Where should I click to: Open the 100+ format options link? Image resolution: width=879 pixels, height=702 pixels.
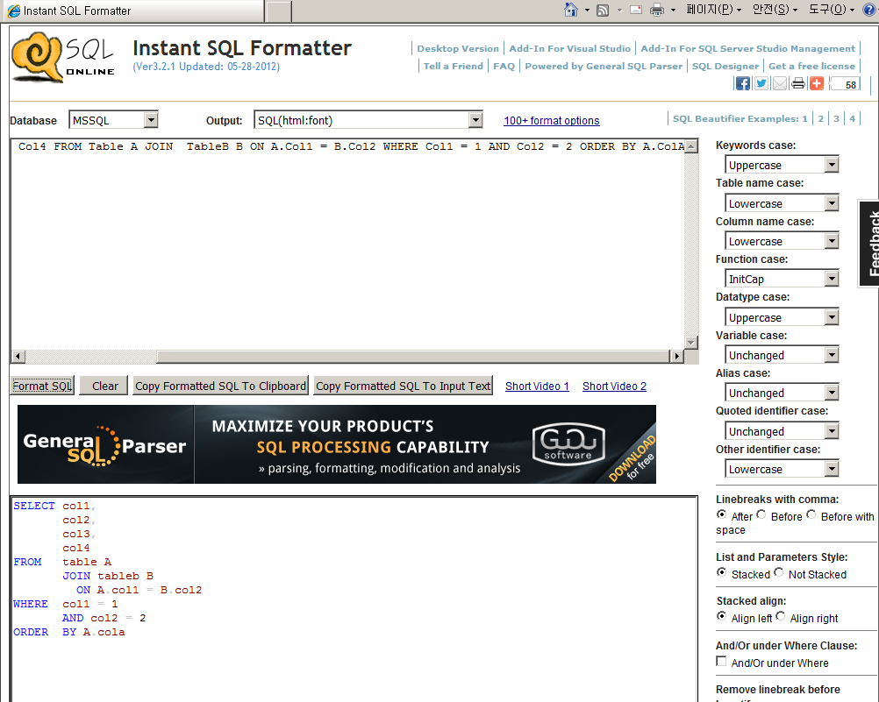pos(552,120)
